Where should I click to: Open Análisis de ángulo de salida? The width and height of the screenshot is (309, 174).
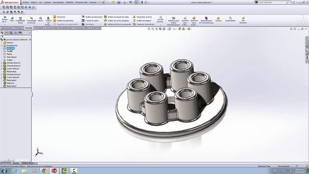(x=116, y=17)
